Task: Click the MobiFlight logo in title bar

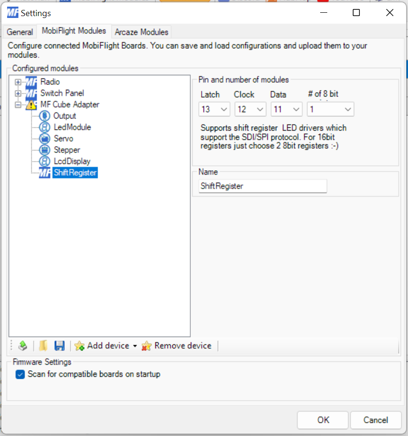Action: 12,13
